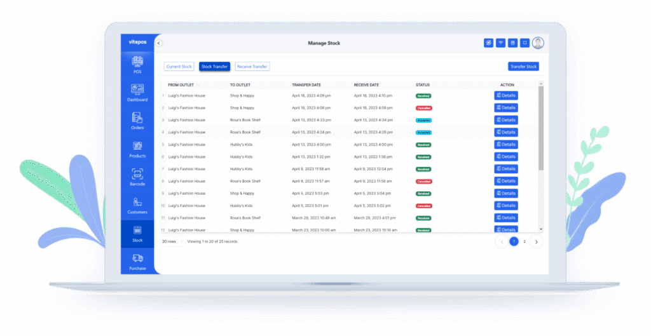Sort by the FROM OUTLET column header
The width and height of the screenshot is (651, 336).
[x=181, y=85]
